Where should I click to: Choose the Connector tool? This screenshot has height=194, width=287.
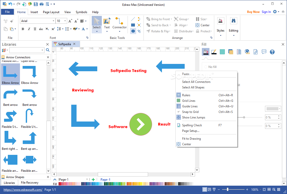coord(119,25)
